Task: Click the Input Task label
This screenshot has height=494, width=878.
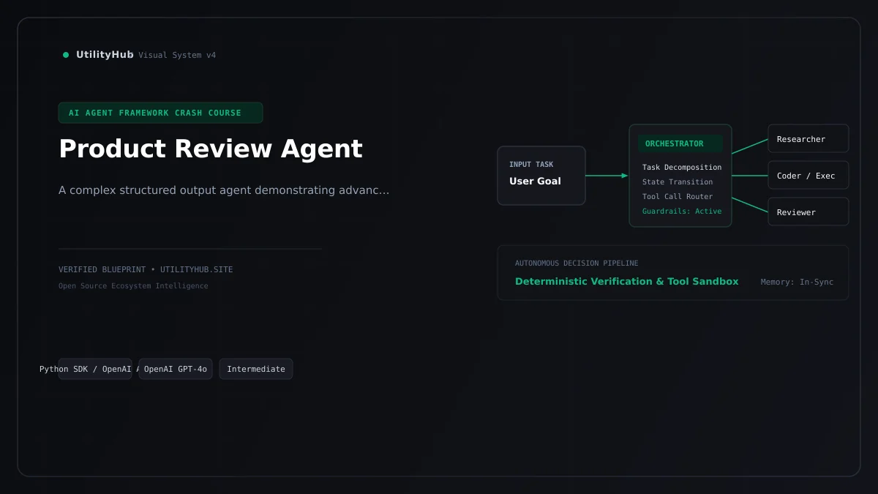Action: coord(531,165)
